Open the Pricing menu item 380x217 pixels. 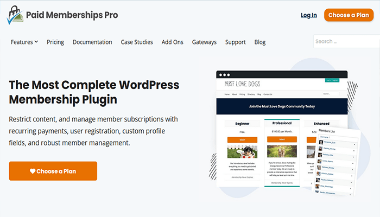55,42
